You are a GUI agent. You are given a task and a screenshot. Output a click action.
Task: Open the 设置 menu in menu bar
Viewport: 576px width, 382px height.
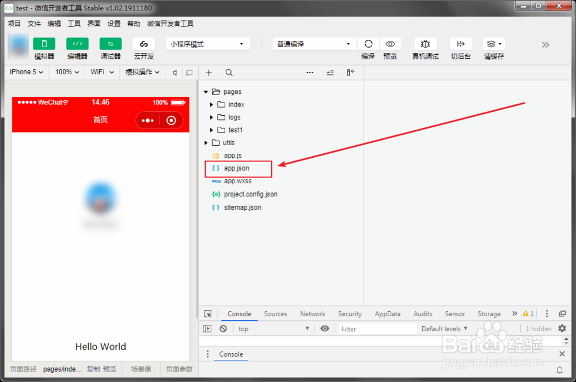[x=113, y=24]
